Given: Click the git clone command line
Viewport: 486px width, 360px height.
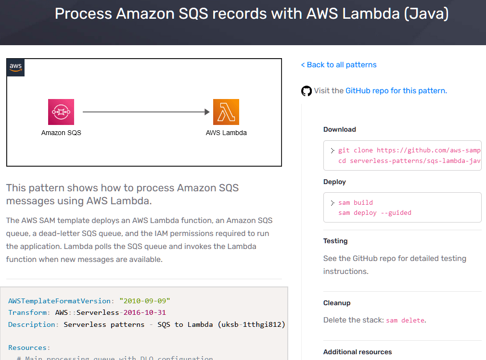Looking at the screenshot, I should click(409, 150).
